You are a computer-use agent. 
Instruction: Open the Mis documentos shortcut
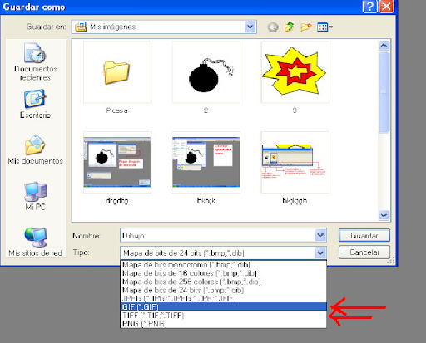pyautogui.click(x=35, y=149)
